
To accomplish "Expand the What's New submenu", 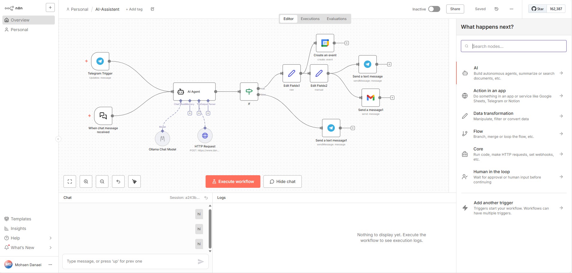I will 50,248.
